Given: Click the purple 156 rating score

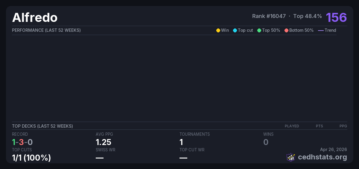Looking at the screenshot, I should [x=336, y=17].
